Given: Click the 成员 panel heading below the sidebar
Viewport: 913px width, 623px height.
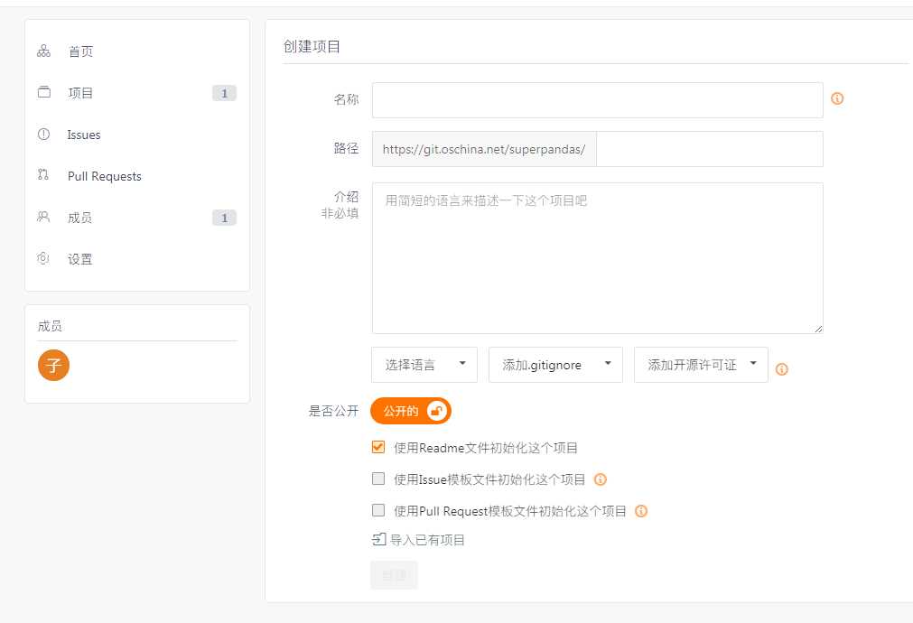Looking at the screenshot, I should 50,326.
